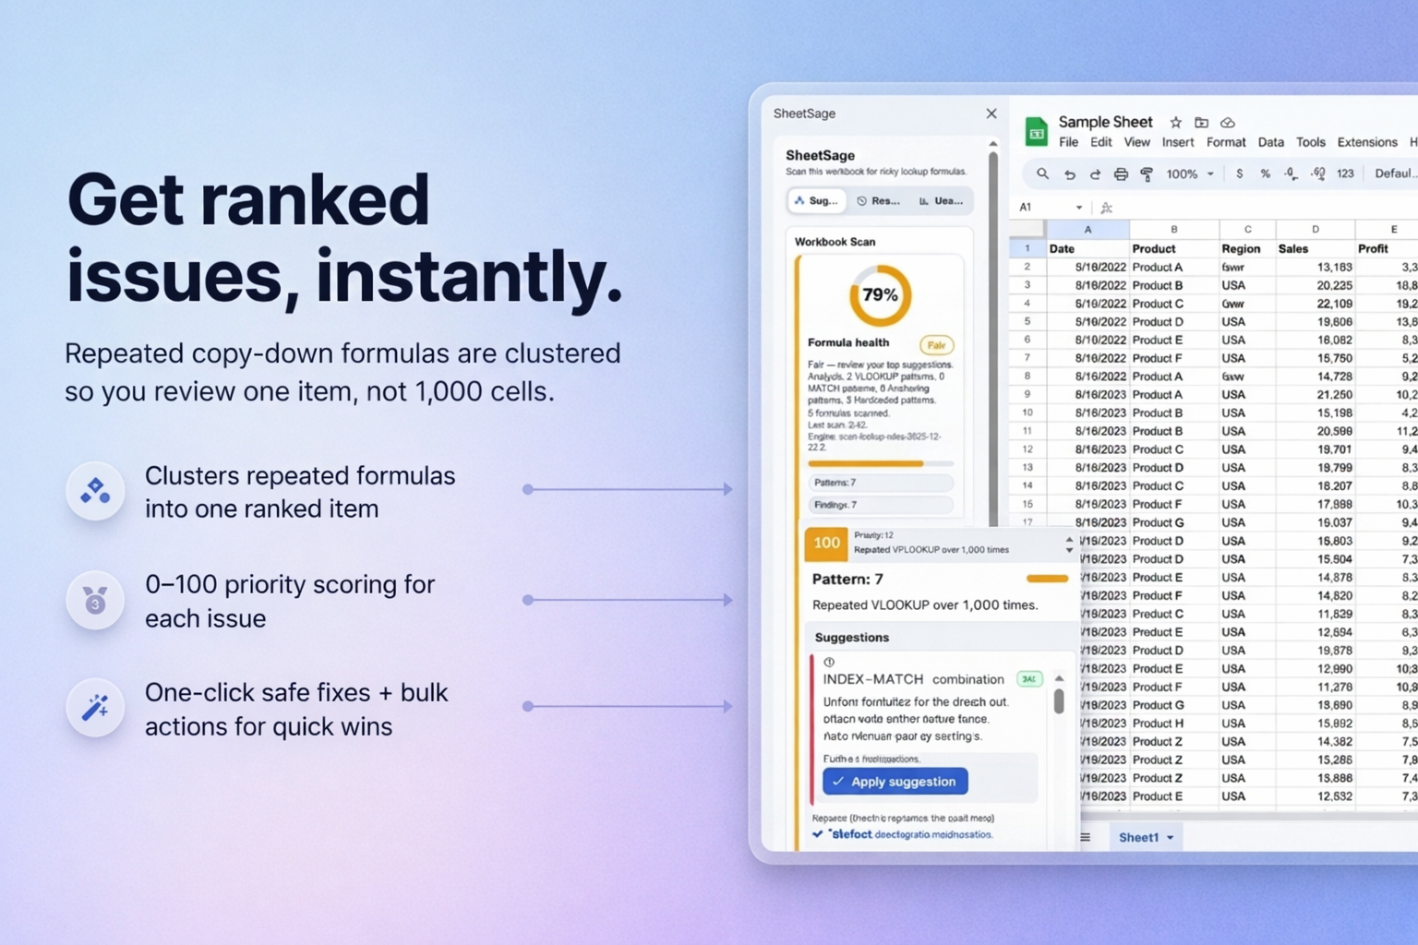
Task: Select the sales cell 21,250
Action: pos(1315,394)
